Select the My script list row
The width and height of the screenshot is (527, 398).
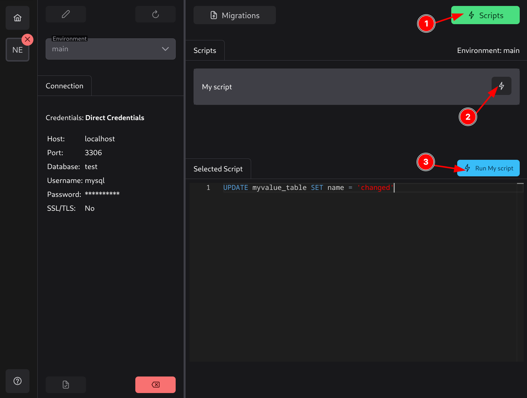tap(331, 87)
